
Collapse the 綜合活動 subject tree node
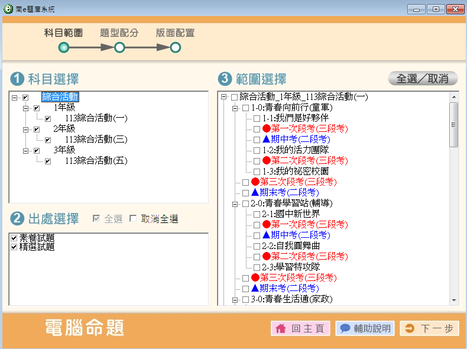point(14,98)
